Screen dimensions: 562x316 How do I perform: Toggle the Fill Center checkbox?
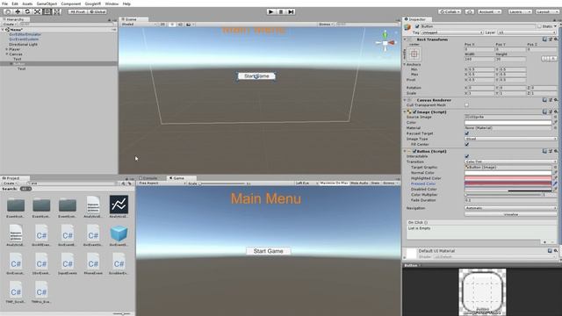point(466,144)
